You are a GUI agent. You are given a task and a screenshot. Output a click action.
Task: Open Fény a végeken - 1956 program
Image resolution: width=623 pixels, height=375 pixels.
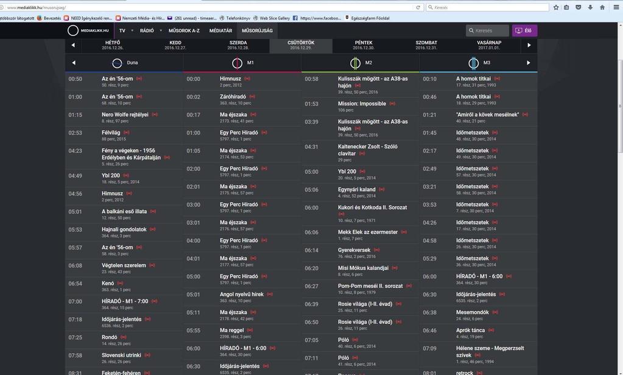131,154
